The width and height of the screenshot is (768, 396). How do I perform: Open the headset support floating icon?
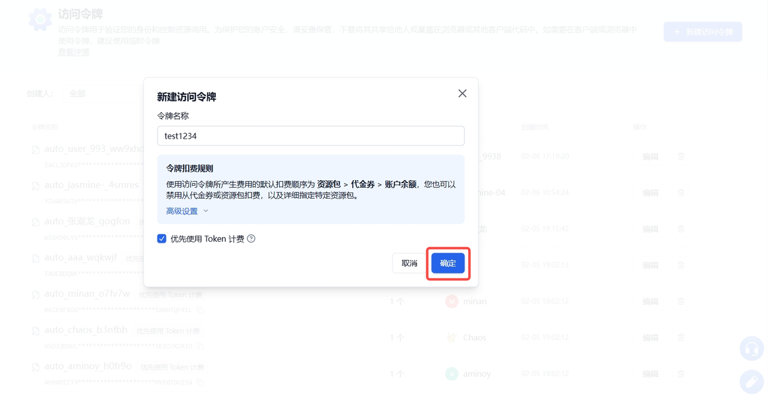(x=751, y=349)
